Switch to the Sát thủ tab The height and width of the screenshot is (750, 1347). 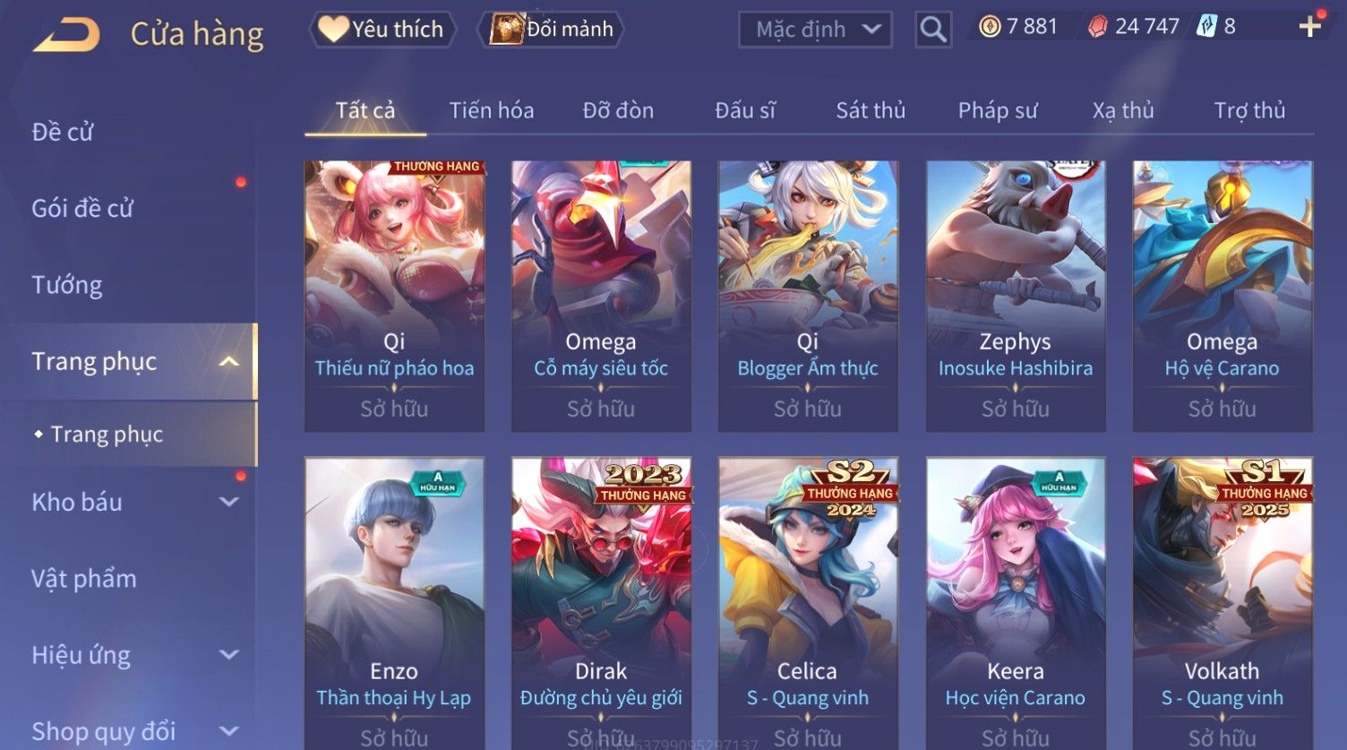pyautogui.click(x=871, y=110)
